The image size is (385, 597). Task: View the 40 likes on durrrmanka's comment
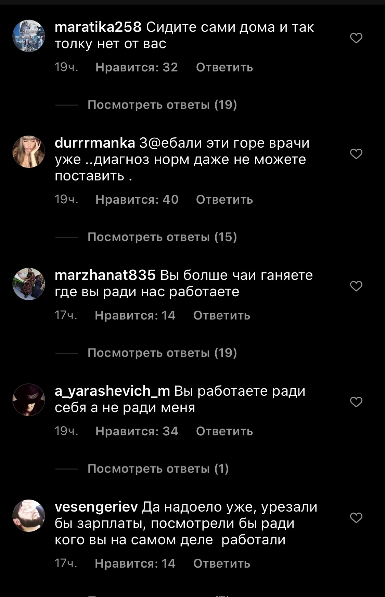coord(137,200)
